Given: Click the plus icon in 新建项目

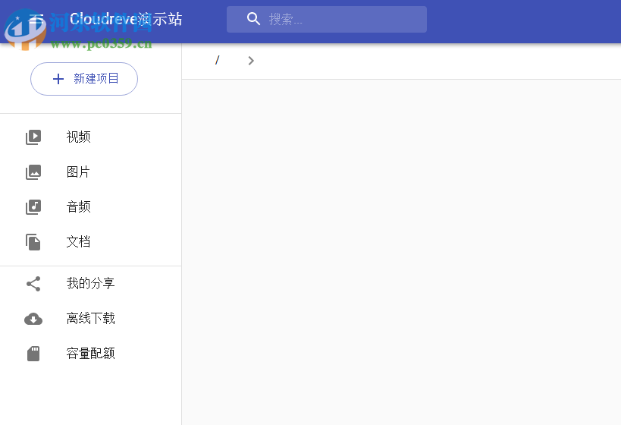Looking at the screenshot, I should 58,79.
